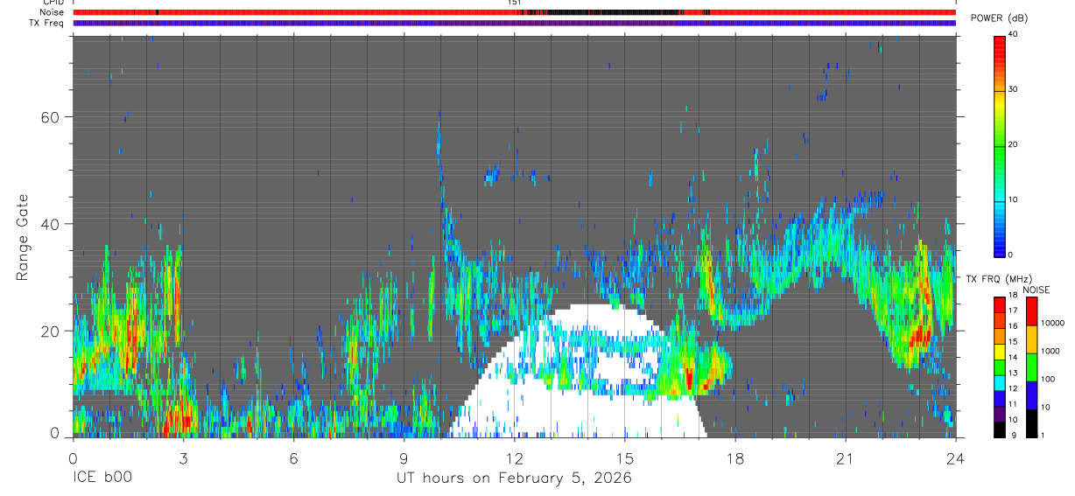The image size is (1075, 496).
Task: Click the "40" label atop the POWER colorbar
Action: (x=1013, y=34)
